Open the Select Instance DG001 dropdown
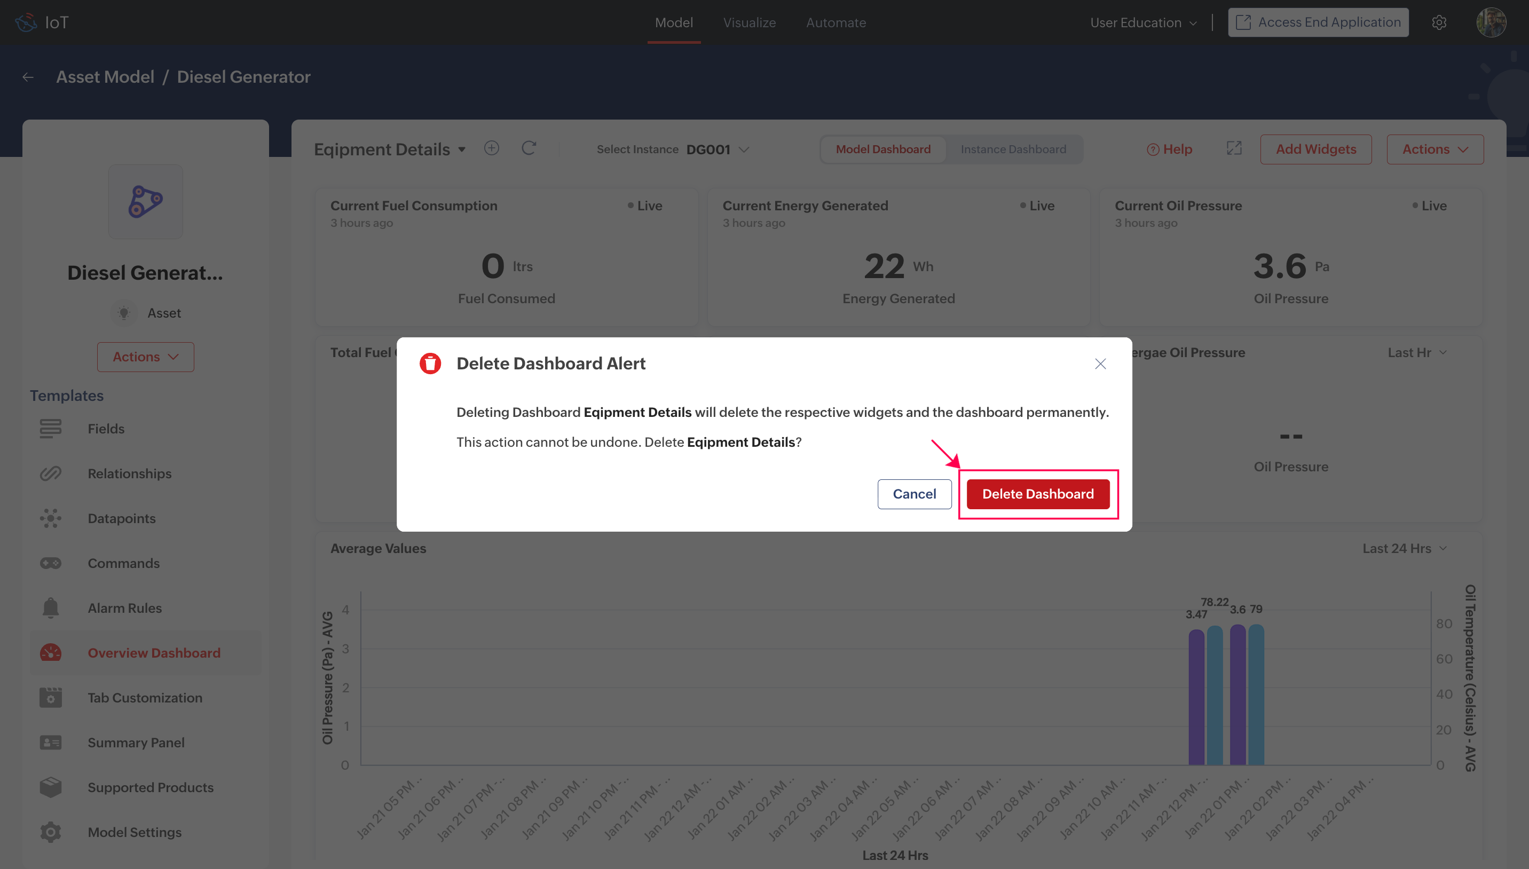 click(x=716, y=149)
